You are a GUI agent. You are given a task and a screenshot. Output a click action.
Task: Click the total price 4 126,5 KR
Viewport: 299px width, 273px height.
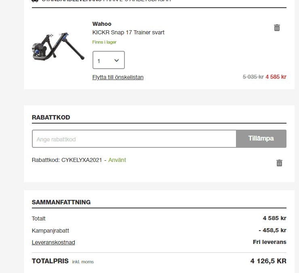click(268, 261)
